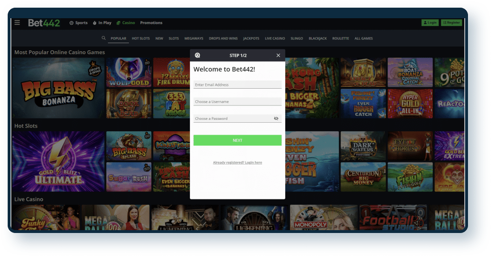Image resolution: width=491 pixels, height=256 pixels.
Task: Open Football Studio live game thumbnail
Action: coord(393,218)
